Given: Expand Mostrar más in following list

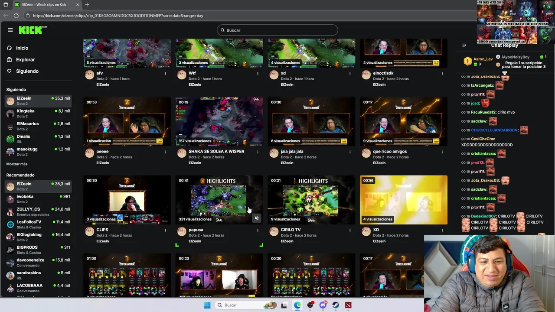Looking at the screenshot, I should tap(17, 164).
